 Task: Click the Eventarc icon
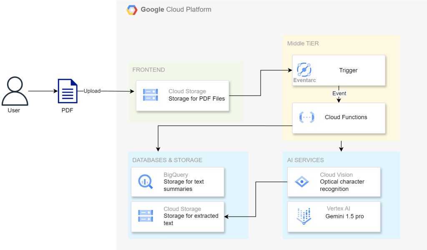pyautogui.click(x=304, y=70)
